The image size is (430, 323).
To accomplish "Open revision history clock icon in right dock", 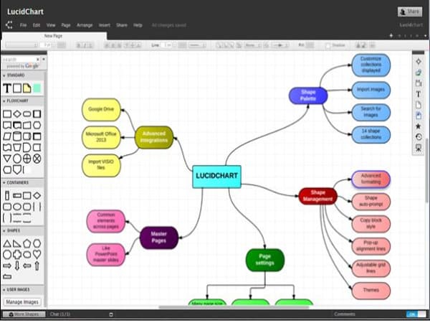I will 419,137.
